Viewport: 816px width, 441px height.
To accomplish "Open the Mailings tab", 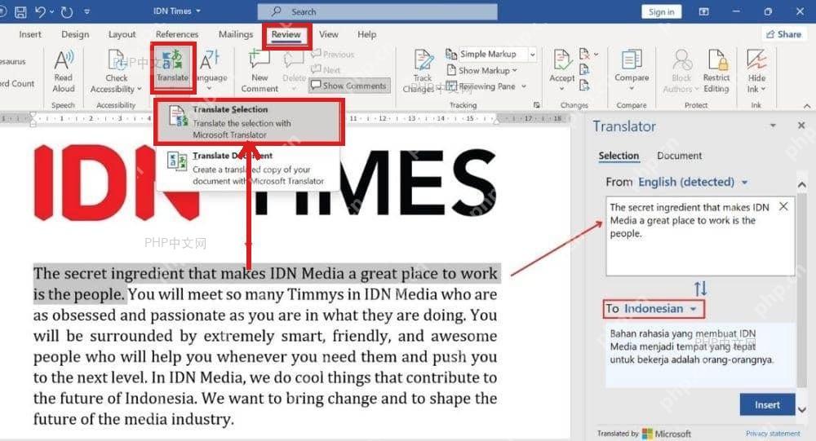I will (235, 34).
